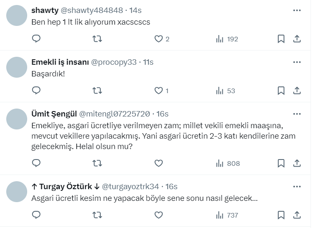
Task: Open options menu on Emekli iş insanı's tweet
Action: pyautogui.click(x=297, y=62)
